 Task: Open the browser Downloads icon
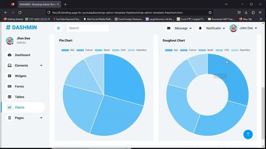click(246, 12)
